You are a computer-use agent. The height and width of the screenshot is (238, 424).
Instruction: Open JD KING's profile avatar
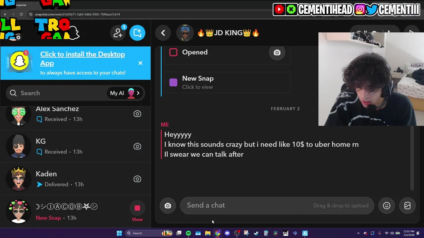(x=185, y=33)
